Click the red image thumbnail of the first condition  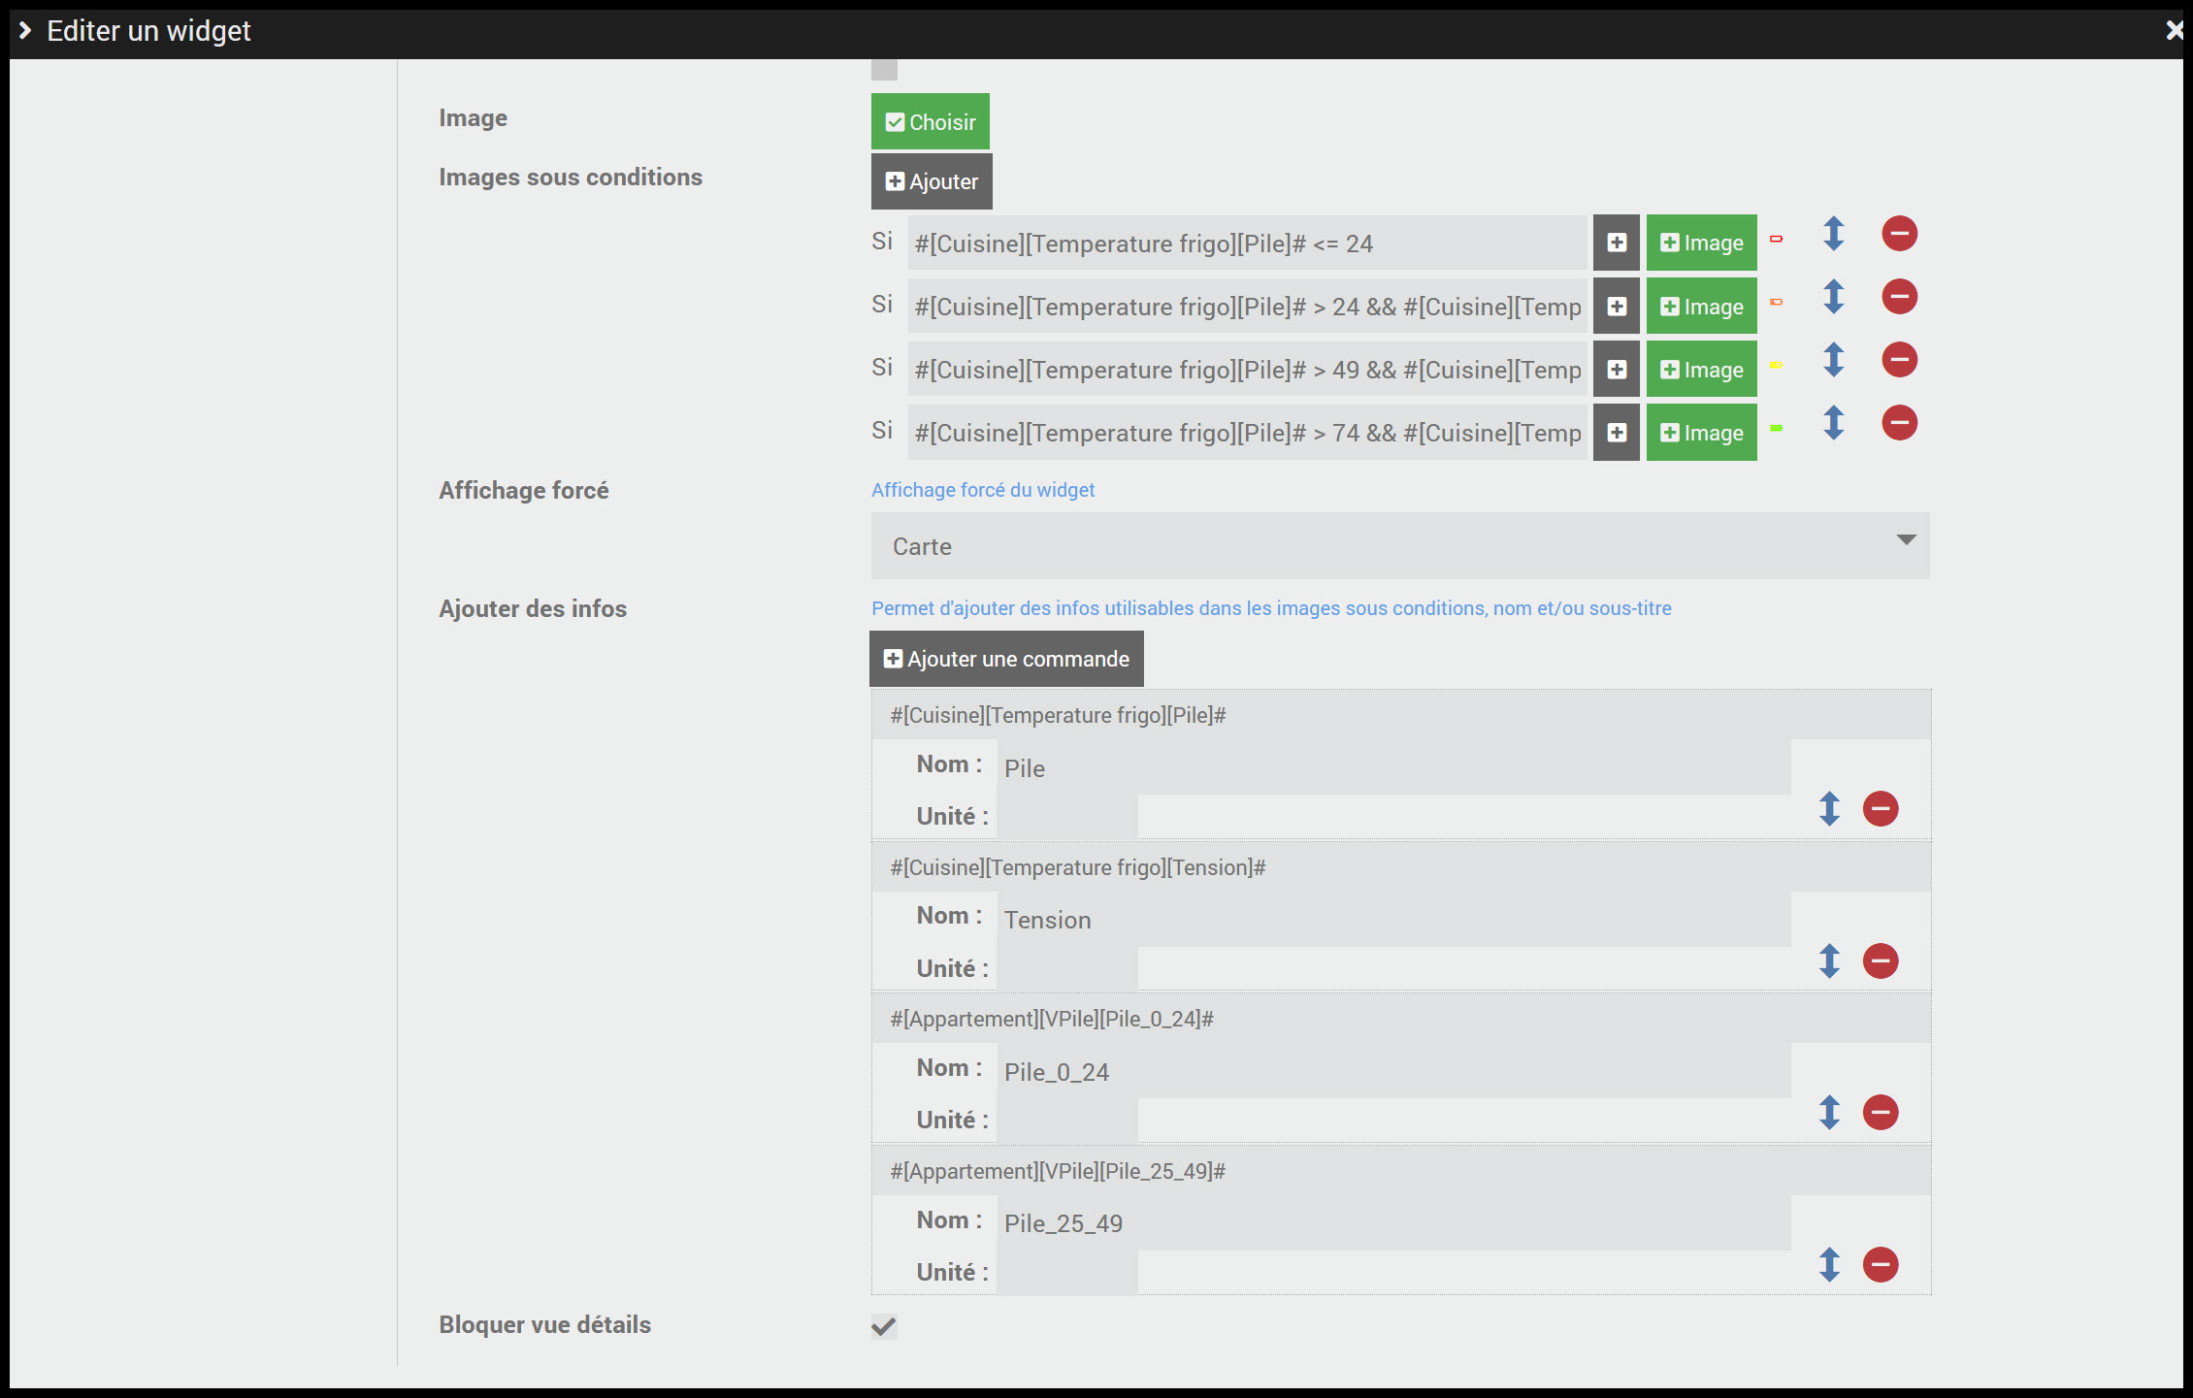click(1776, 239)
